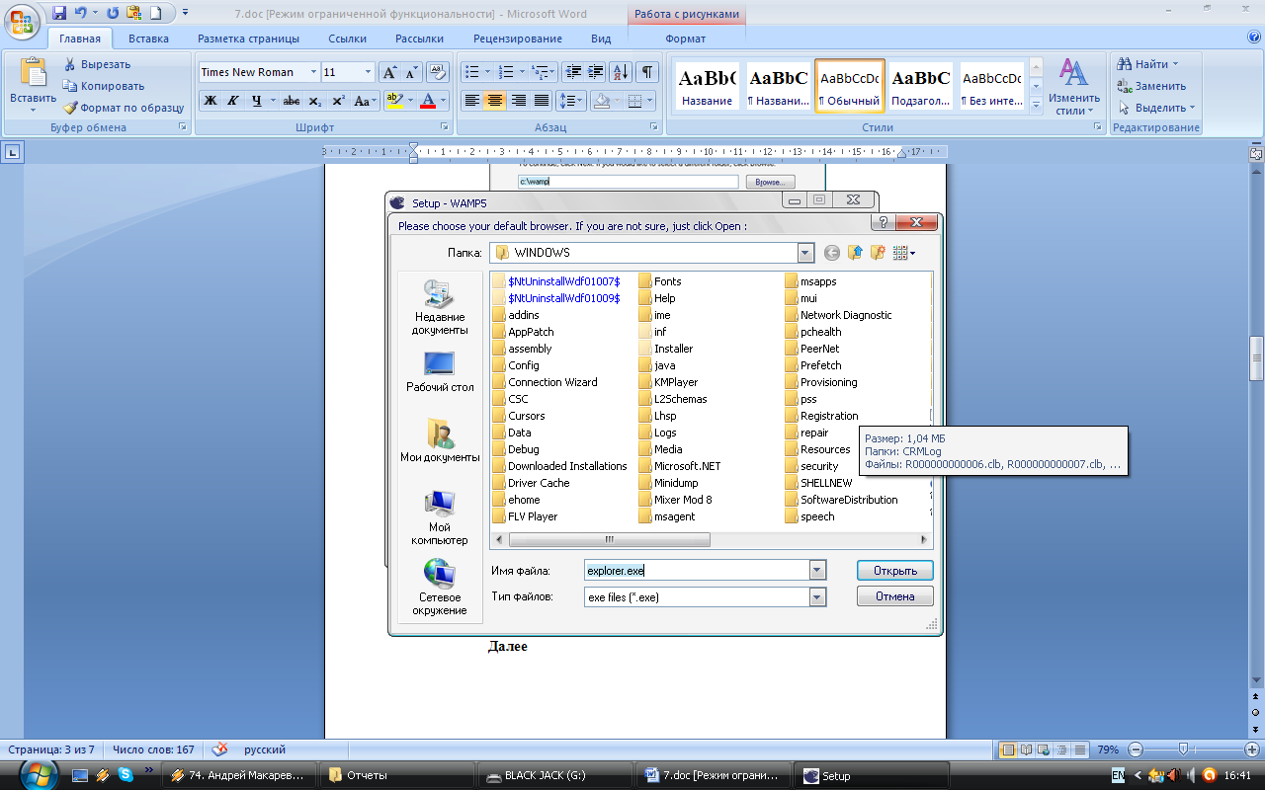Go to Мой компьютер in the places bar
The height and width of the screenshot is (790, 1265).
point(440,518)
